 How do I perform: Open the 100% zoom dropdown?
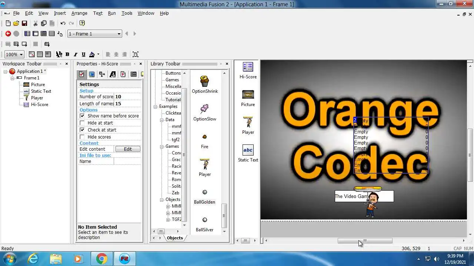[x=14, y=54]
